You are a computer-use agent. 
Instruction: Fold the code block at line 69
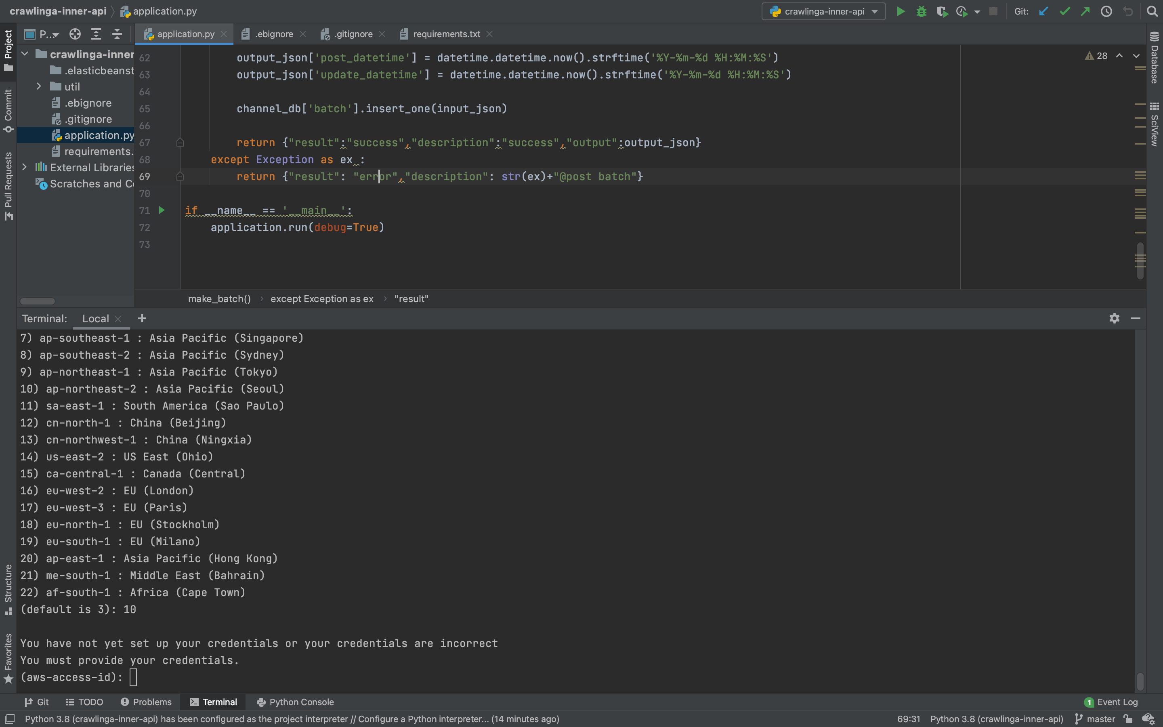[x=180, y=176]
